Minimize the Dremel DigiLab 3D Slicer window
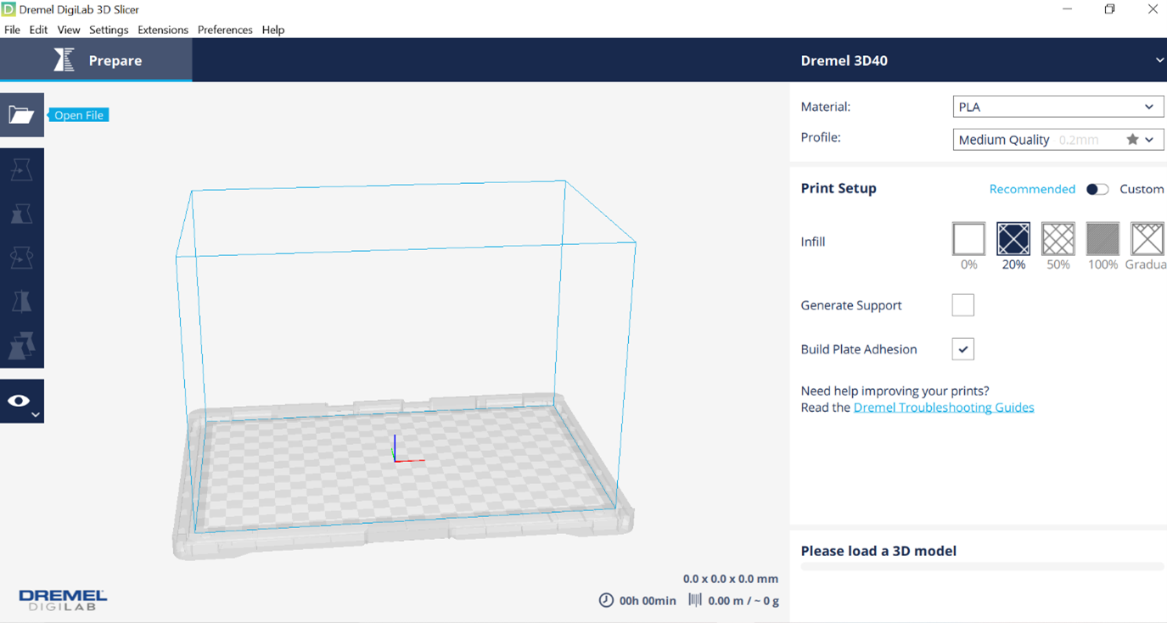 [x=1066, y=9]
